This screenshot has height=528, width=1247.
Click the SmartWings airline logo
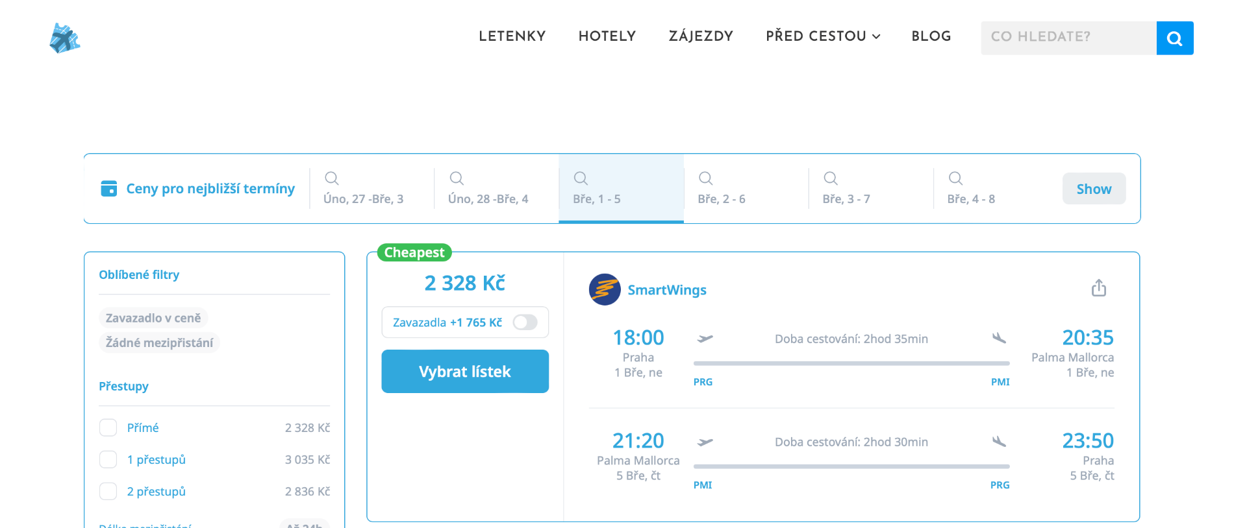click(604, 289)
